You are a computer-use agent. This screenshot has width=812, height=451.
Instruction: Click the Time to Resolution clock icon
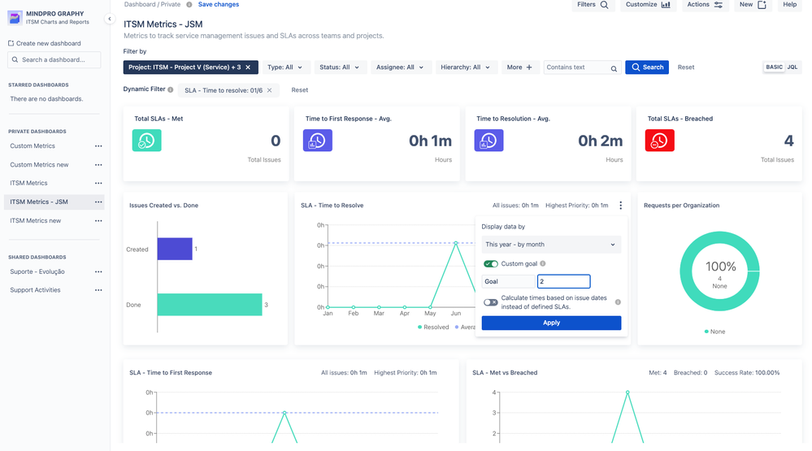[x=489, y=141]
